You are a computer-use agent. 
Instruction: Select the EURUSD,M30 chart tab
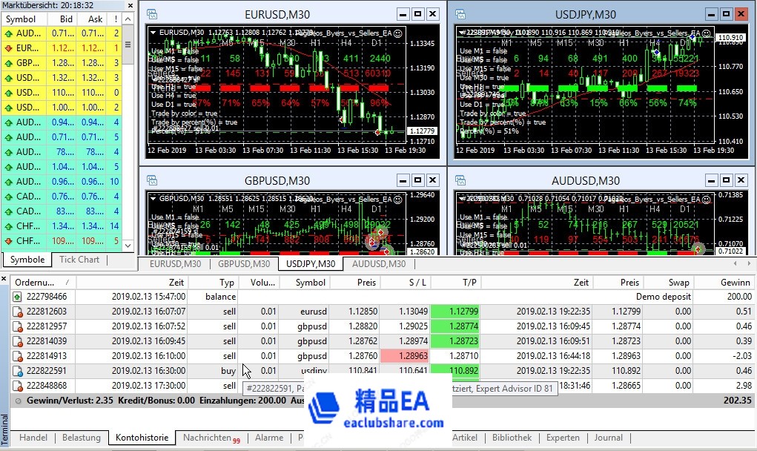[175, 263]
